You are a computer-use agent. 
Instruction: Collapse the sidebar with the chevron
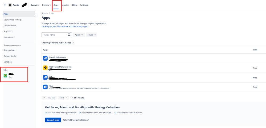[36, 15]
